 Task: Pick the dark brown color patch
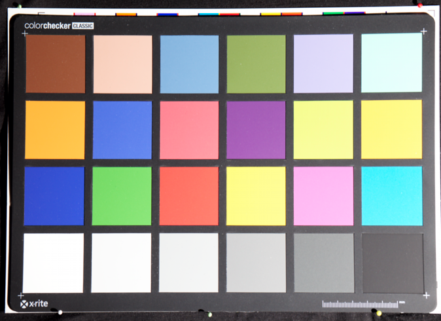[x=56, y=64]
